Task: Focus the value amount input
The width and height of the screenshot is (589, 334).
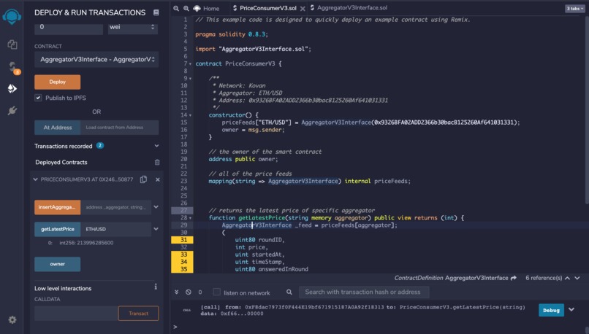Action: [69, 28]
